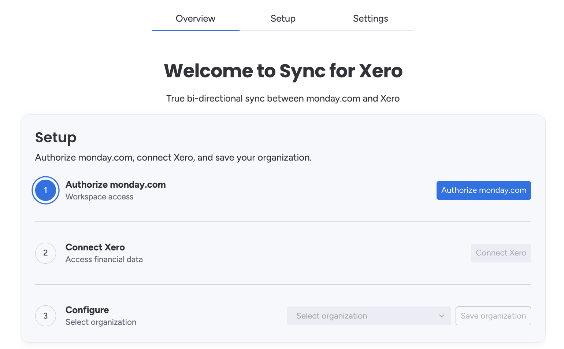Click the step 2 numbered circle
The image size is (564, 349).
[x=45, y=253]
